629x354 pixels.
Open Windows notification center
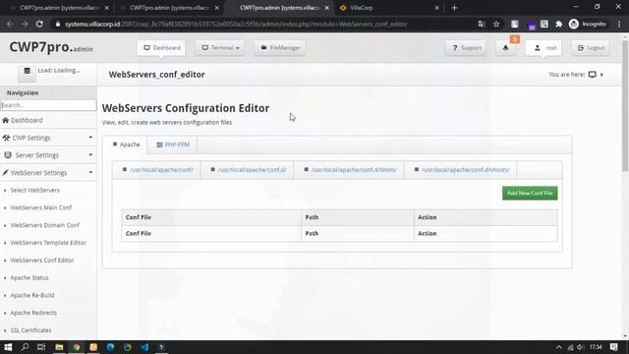click(613, 347)
